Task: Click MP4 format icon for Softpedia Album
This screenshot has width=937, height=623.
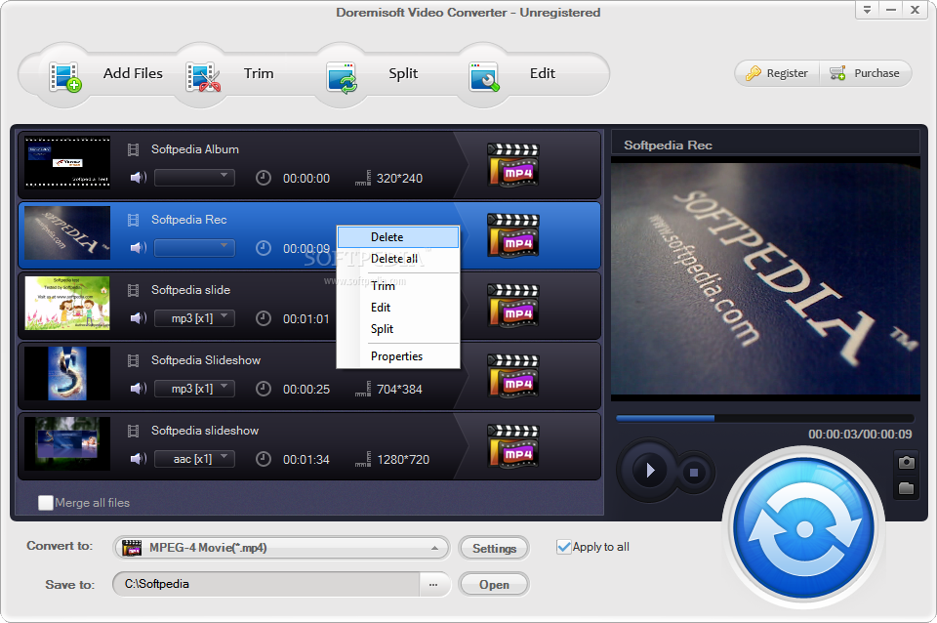Action: (x=513, y=164)
